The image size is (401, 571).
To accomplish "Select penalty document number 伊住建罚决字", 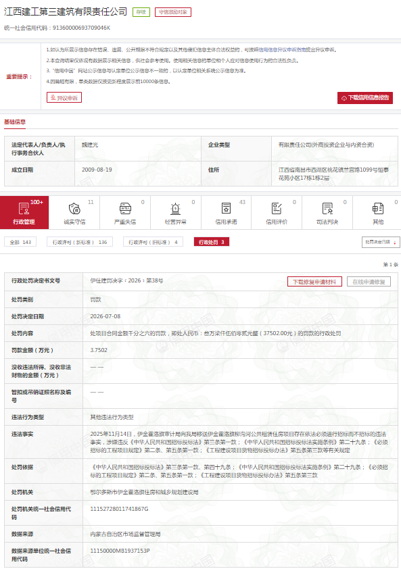I will coord(126,280).
